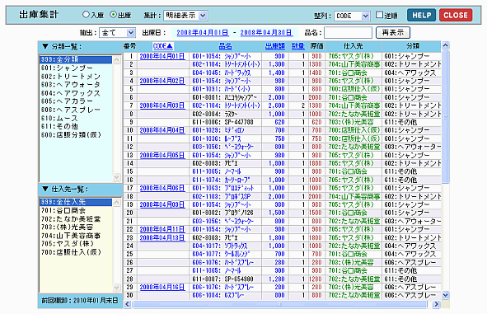Sort by the 数量 column header

[297, 46]
